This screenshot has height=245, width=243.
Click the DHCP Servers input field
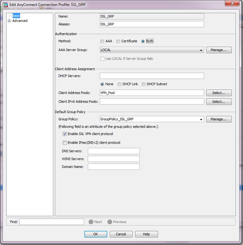(x=152, y=76)
